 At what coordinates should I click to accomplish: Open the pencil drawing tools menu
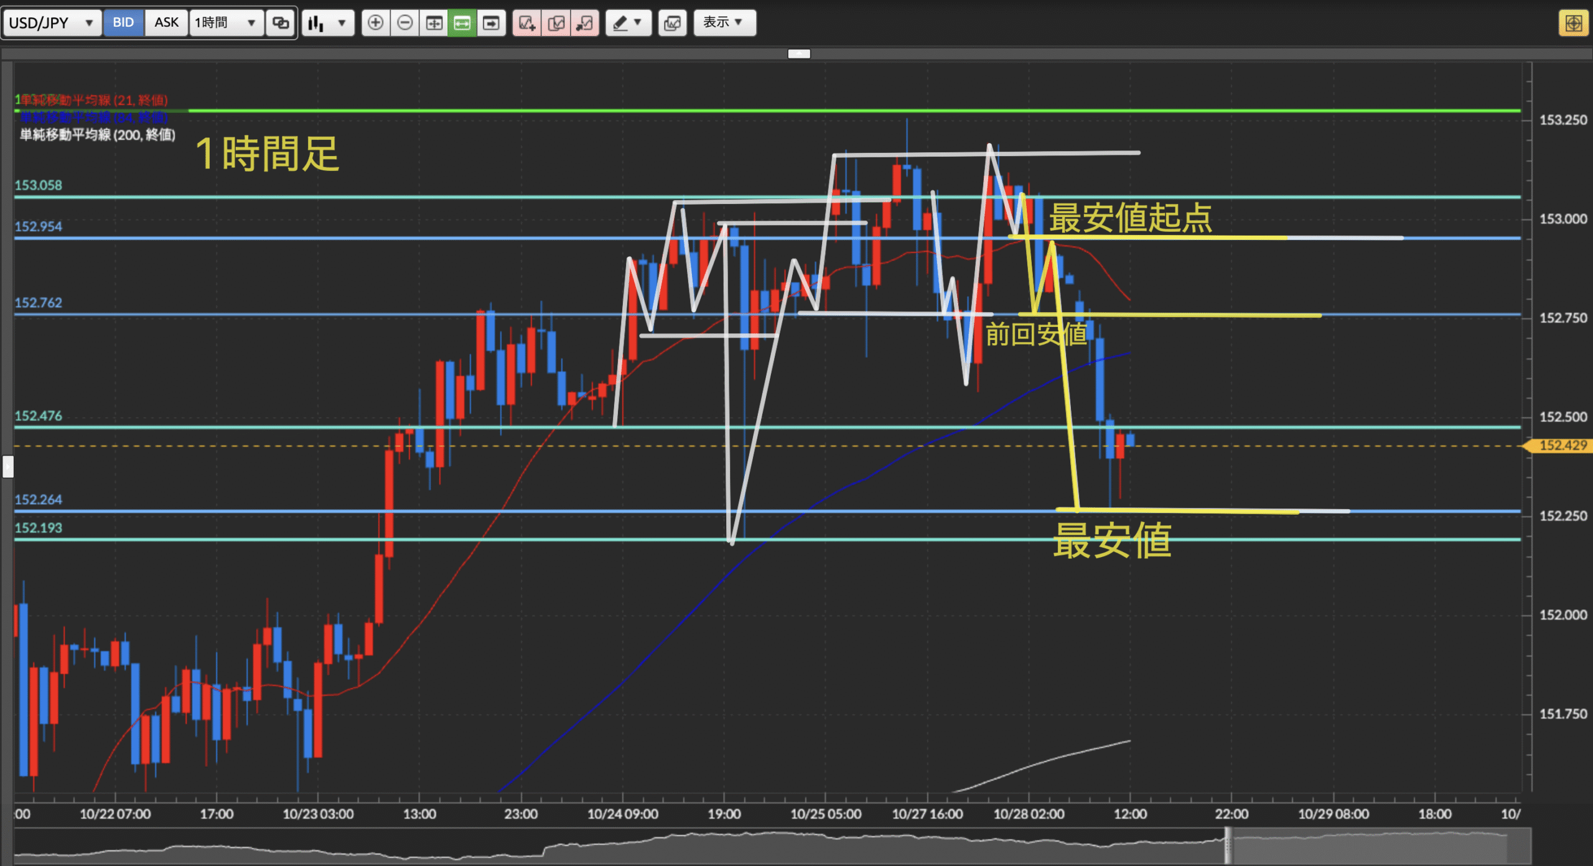628,23
